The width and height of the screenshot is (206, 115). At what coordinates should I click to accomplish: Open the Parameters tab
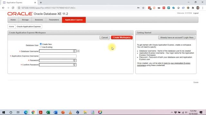pyautogui.click(x=54, y=20)
